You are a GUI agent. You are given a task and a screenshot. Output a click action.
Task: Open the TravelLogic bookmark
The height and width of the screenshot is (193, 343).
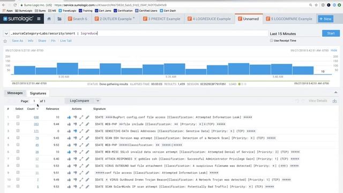(68, 11)
